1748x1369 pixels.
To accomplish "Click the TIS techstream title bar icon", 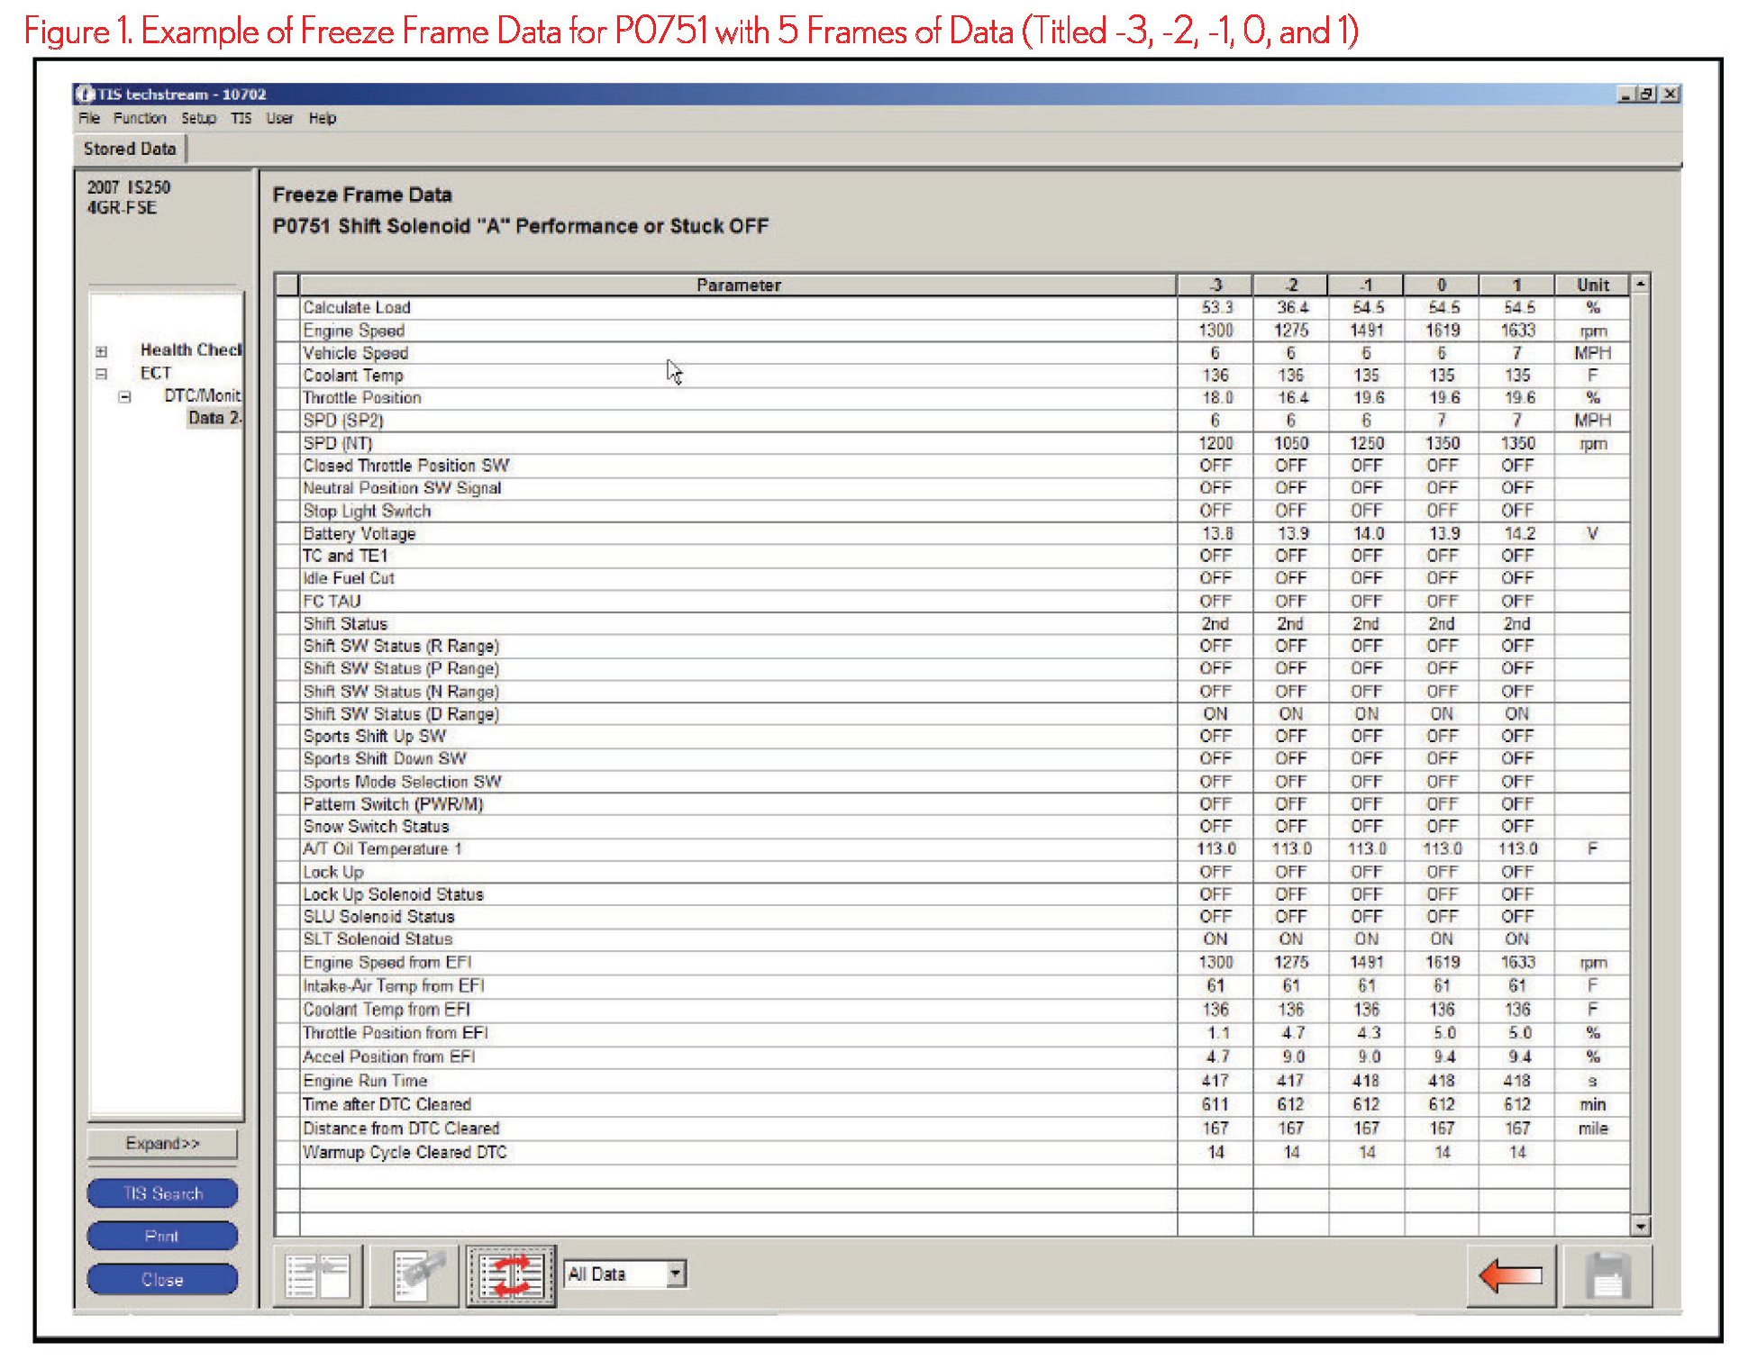I will click(x=86, y=94).
